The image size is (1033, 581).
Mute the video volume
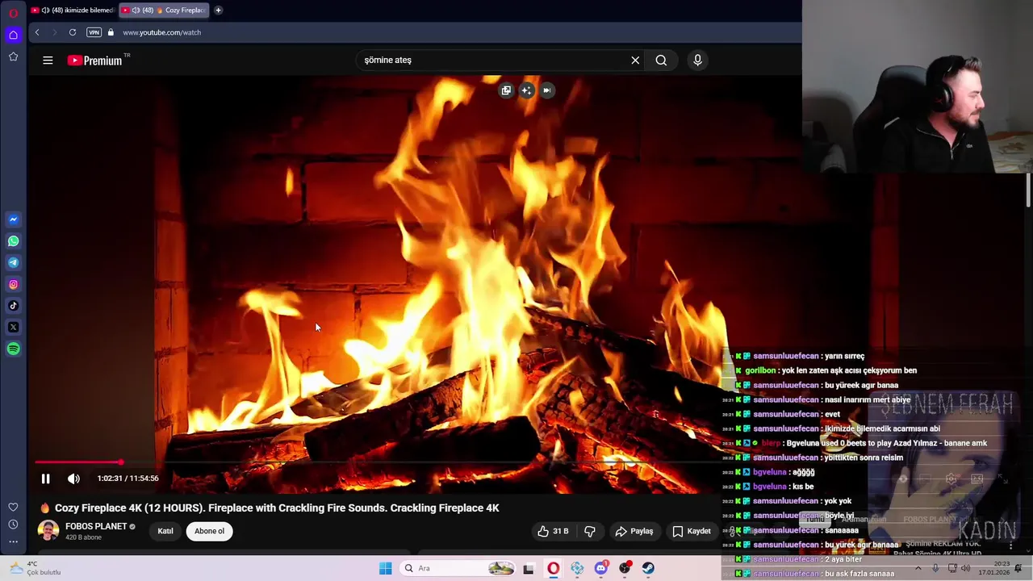click(73, 479)
